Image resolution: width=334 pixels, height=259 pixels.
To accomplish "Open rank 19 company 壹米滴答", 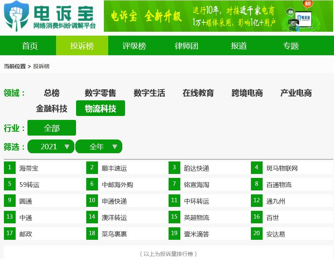I will click(196, 234).
